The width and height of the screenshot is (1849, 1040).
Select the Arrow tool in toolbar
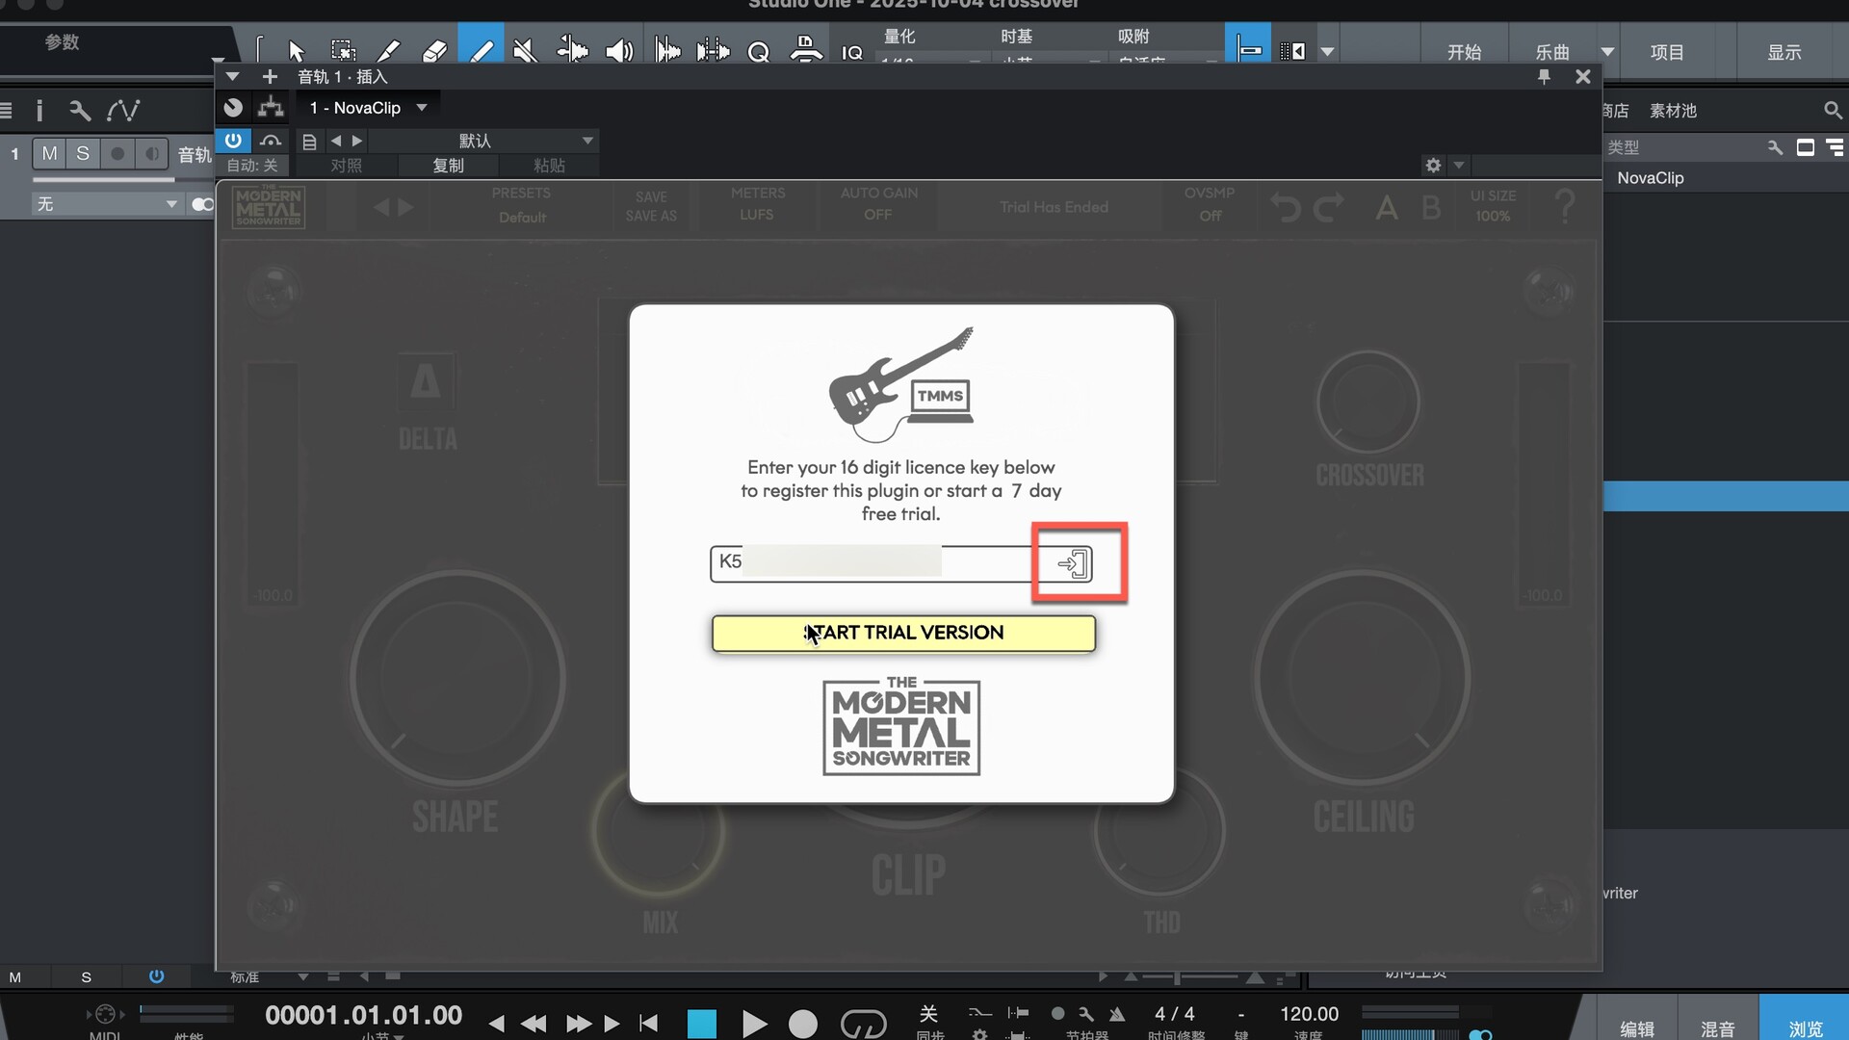(296, 50)
